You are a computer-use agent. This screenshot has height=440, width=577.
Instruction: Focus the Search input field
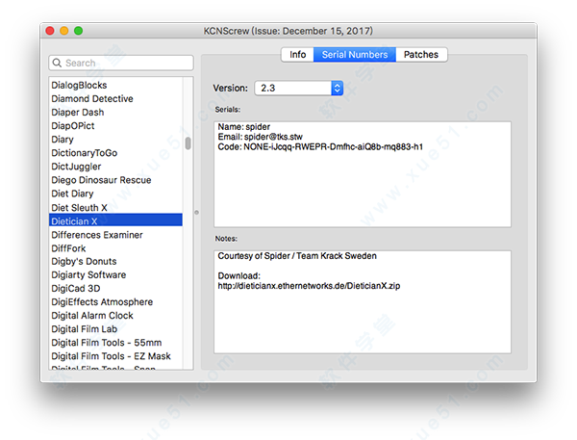121,63
